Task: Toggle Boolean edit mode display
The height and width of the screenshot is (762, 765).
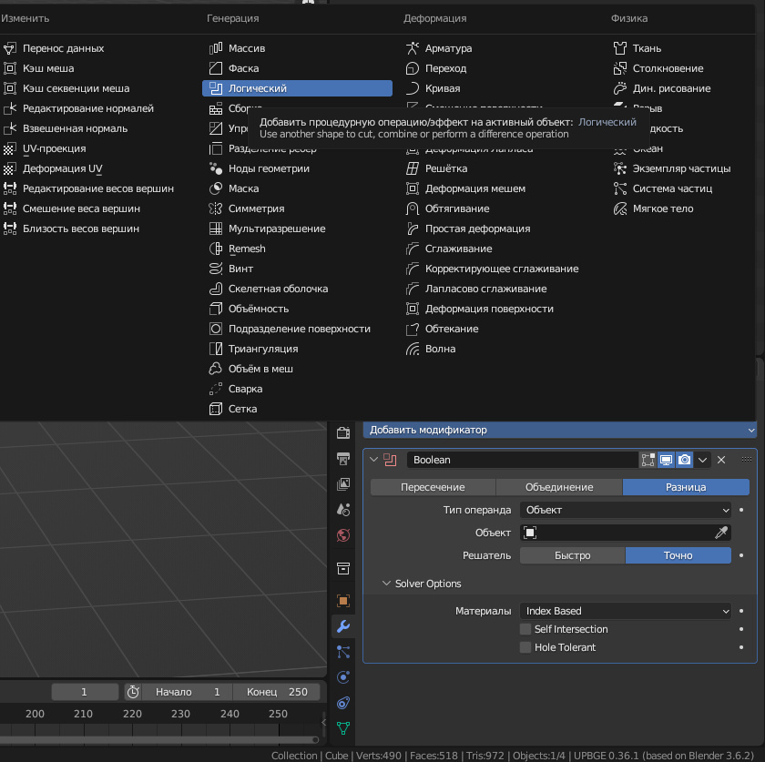Action: click(648, 460)
